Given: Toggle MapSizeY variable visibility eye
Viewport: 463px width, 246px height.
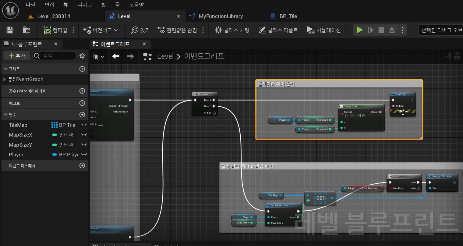Looking at the screenshot, I should click(x=84, y=145).
